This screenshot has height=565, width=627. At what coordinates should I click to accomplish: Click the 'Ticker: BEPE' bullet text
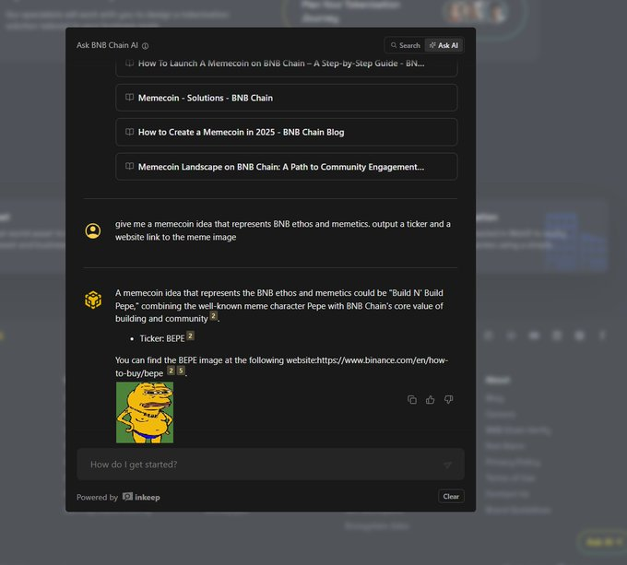pyautogui.click(x=162, y=338)
